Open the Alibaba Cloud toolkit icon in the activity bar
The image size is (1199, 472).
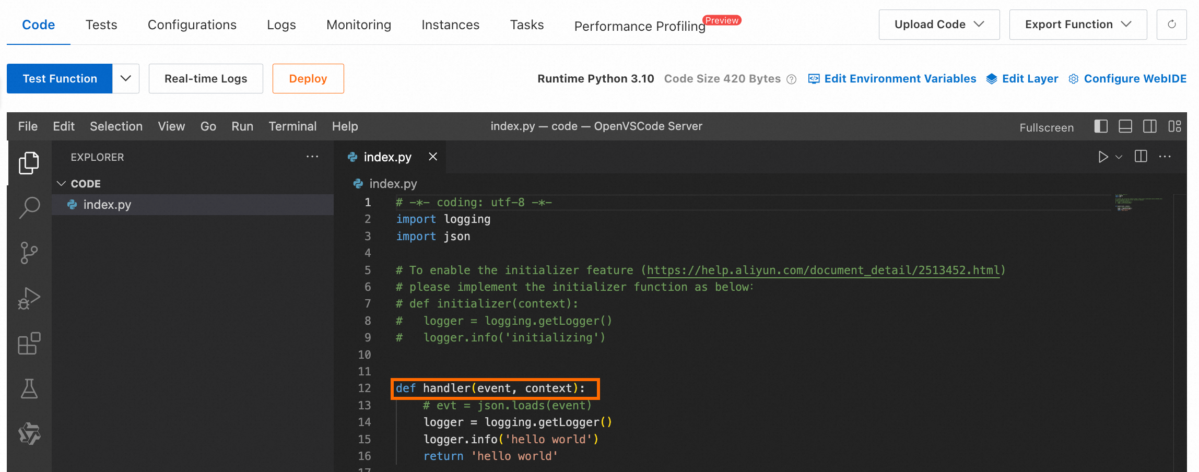(x=29, y=433)
